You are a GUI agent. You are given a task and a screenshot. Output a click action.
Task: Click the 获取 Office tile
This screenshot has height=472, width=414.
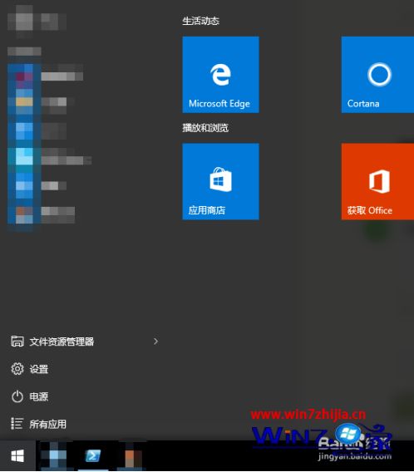(x=377, y=181)
